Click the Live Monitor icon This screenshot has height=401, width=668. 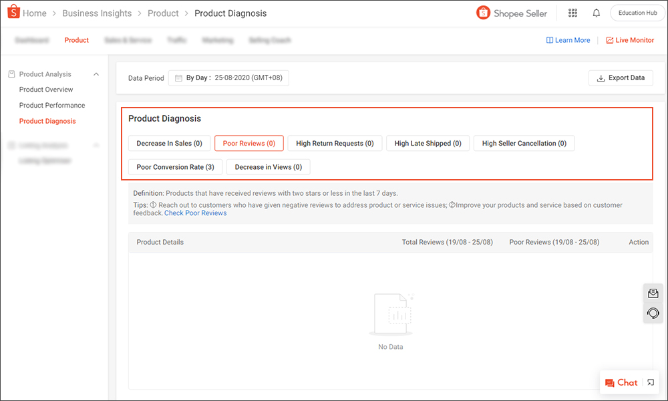pos(610,40)
